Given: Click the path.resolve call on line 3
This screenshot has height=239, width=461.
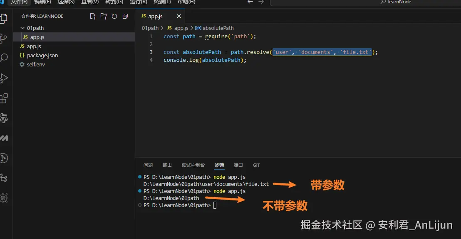Looking at the screenshot, I should point(250,52).
